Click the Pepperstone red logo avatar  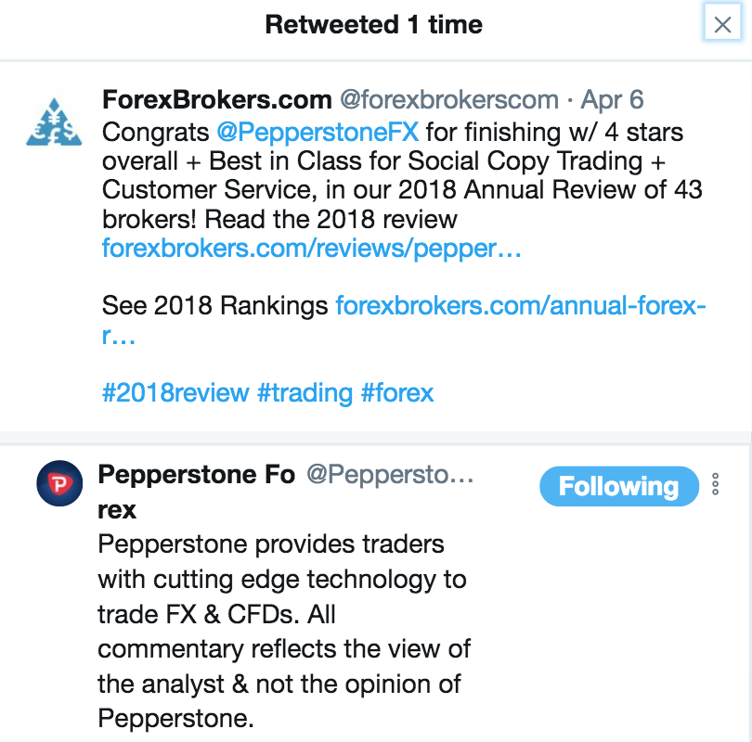click(59, 483)
